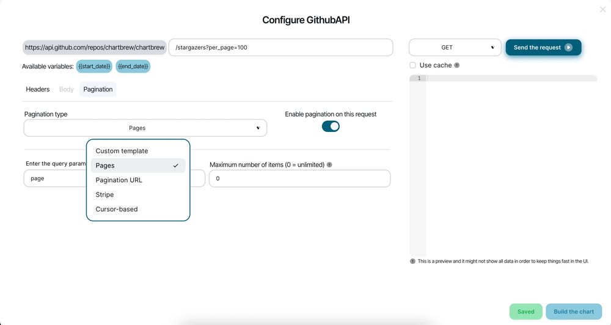Open the GET request method dropdown
The height and width of the screenshot is (325, 611).
click(455, 48)
